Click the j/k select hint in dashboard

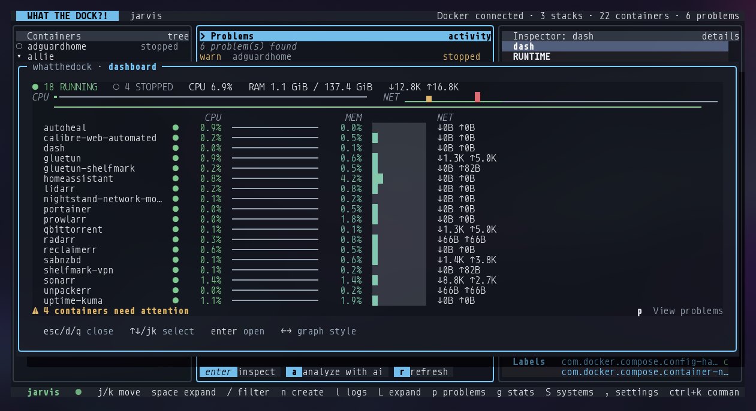pyautogui.click(x=162, y=331)
